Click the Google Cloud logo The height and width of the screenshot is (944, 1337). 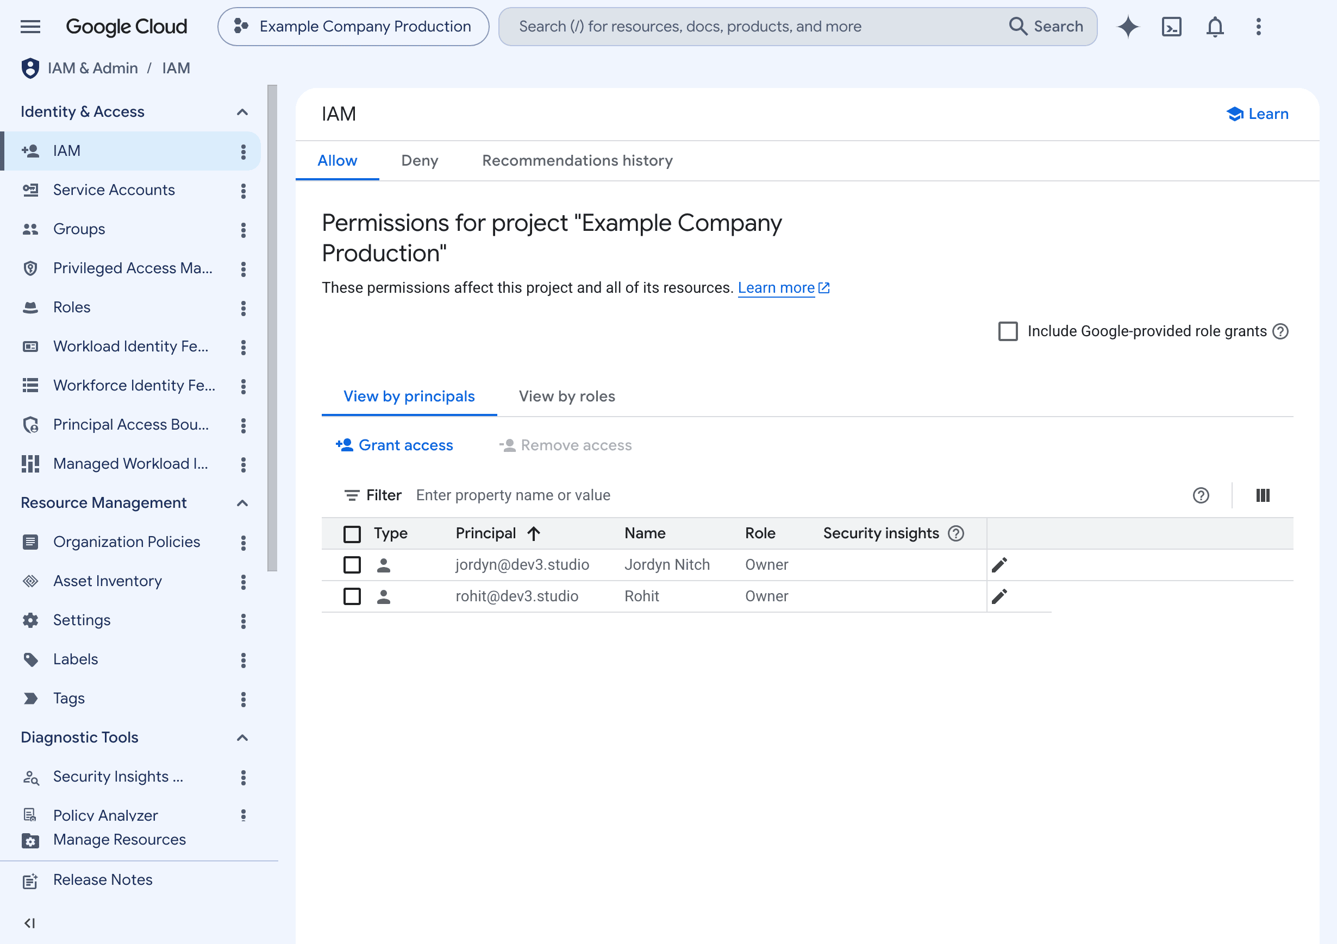coord(126,26)
